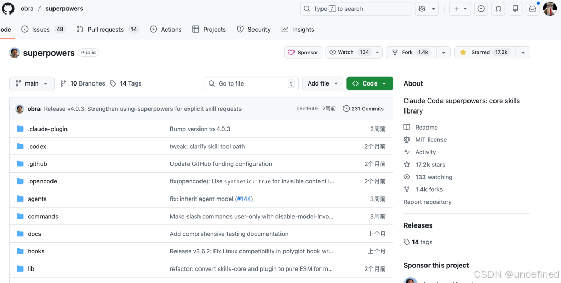Open the 1.4k forks link
The image size is (561, 283).
[x=423, y=189]
